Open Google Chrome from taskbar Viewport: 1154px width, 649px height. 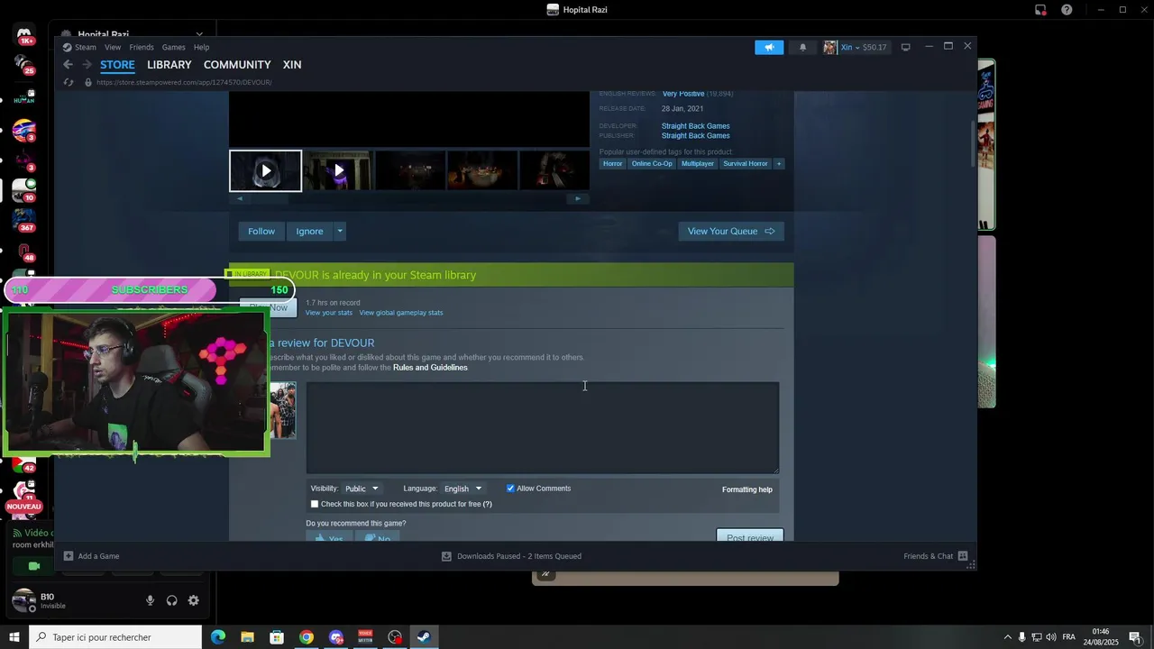click(307, 637)
